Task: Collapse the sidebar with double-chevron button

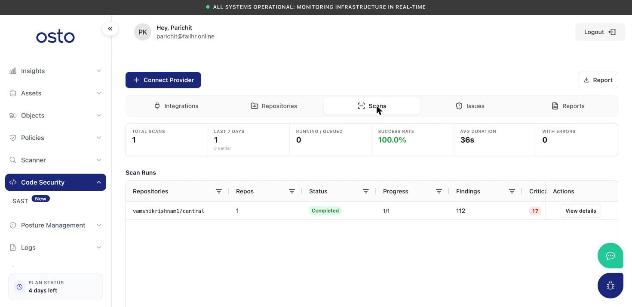Action: point(110,29)
